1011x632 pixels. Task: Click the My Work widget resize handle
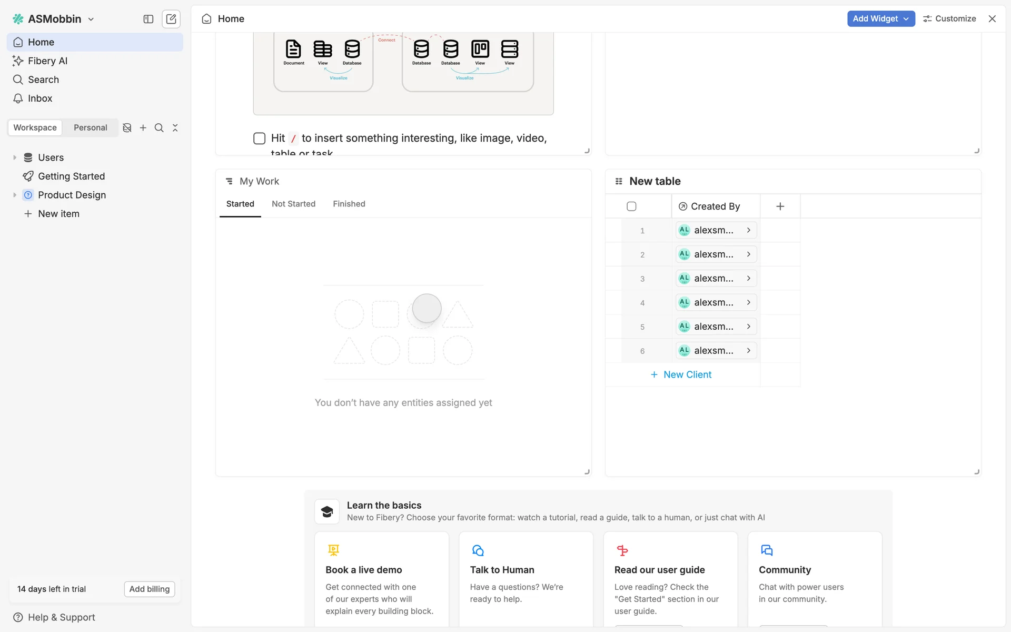[587, 472]
